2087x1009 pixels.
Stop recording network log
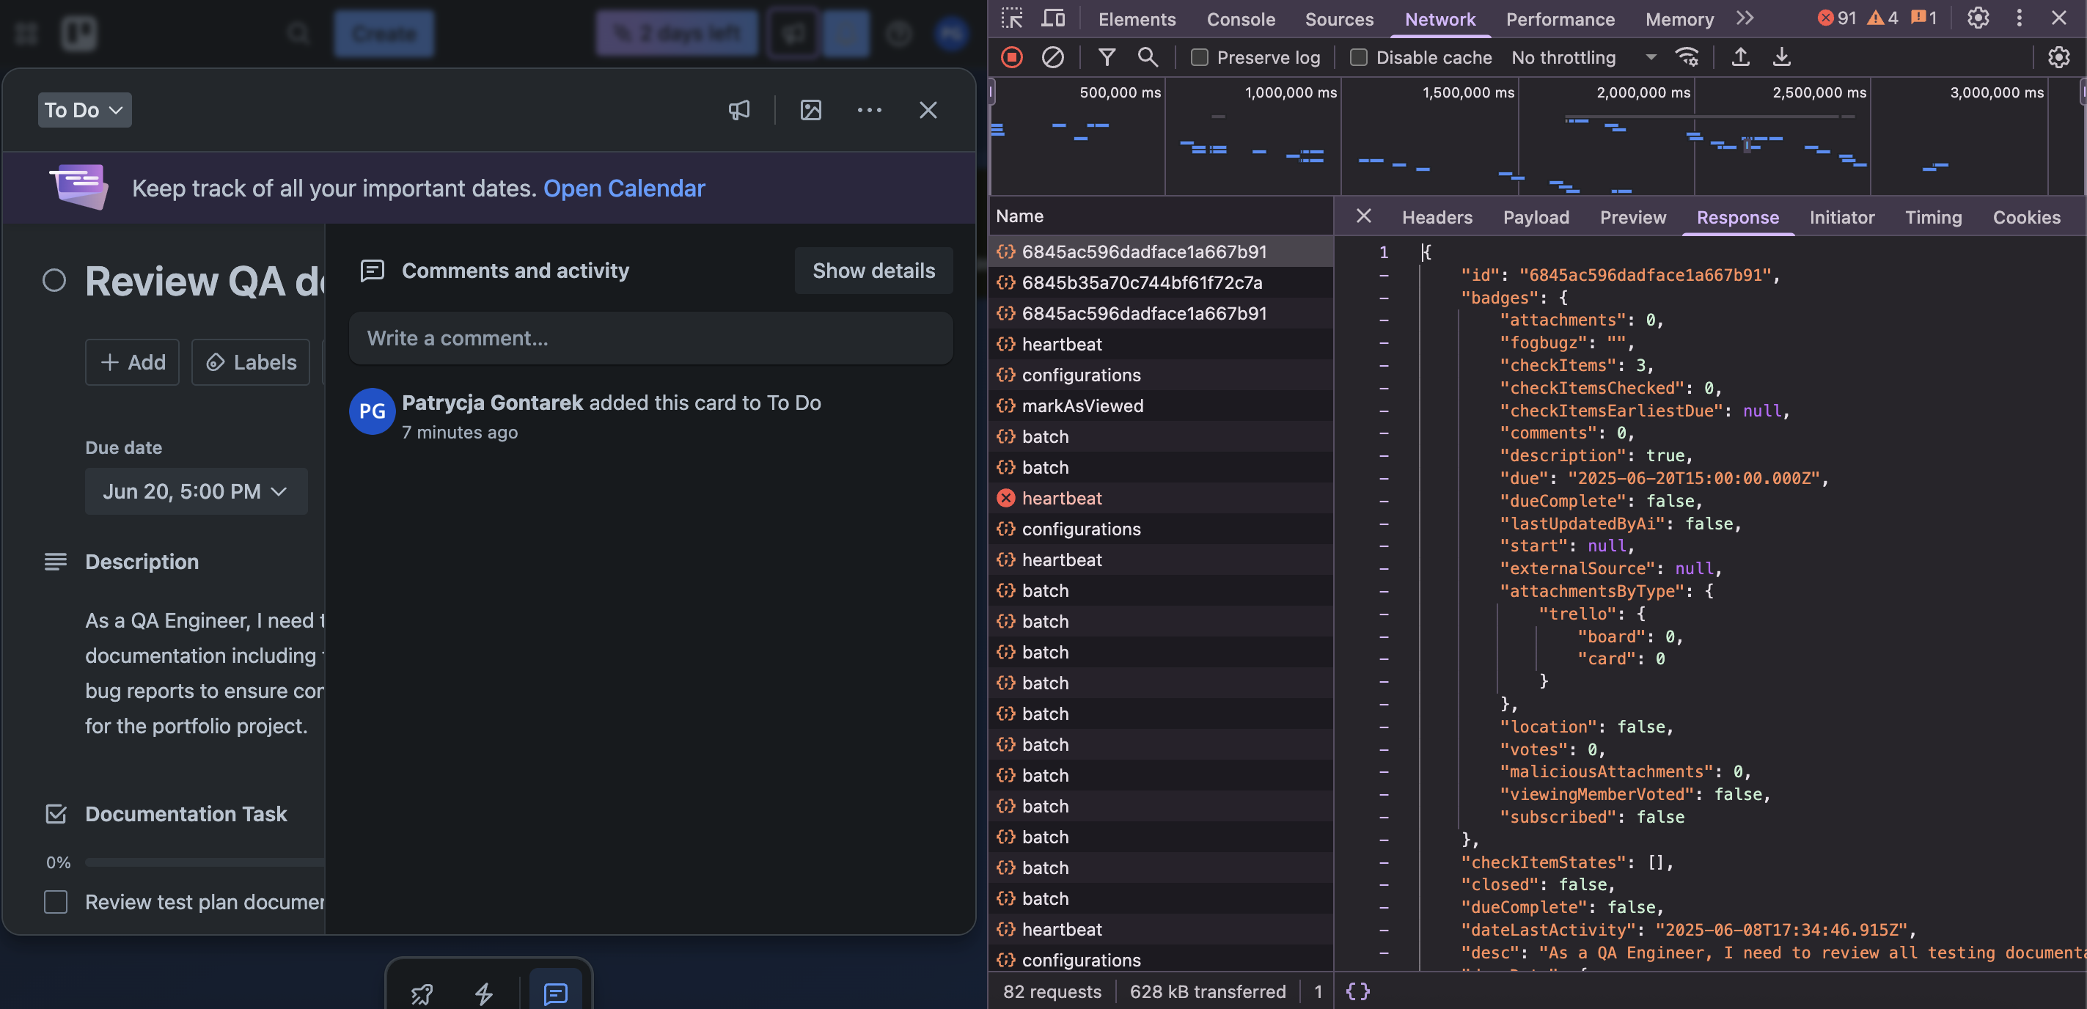tap(1012, 57)
